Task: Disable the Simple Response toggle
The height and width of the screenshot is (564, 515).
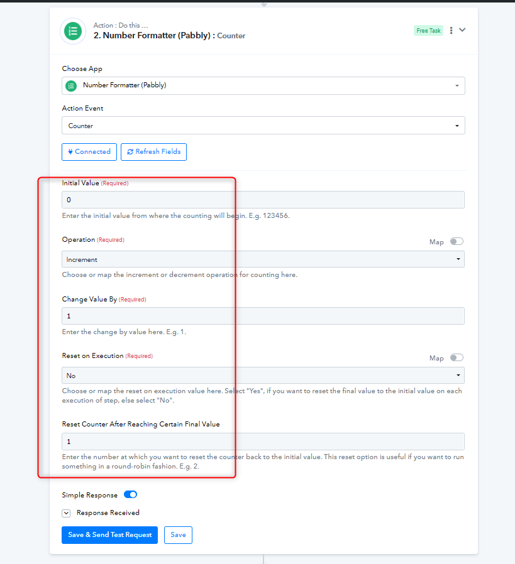Action: click(130, 494)
